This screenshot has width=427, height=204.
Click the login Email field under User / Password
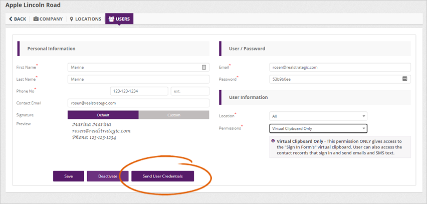coord(340,67)
